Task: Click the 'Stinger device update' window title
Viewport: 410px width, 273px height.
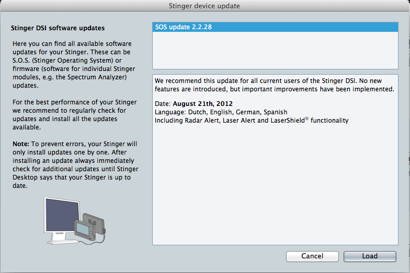Action: point(204,6)
